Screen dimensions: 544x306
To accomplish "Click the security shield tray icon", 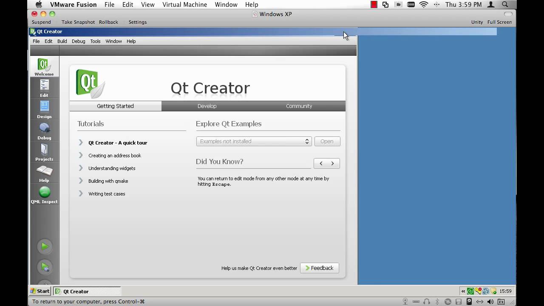I will (x=493, y=291).
